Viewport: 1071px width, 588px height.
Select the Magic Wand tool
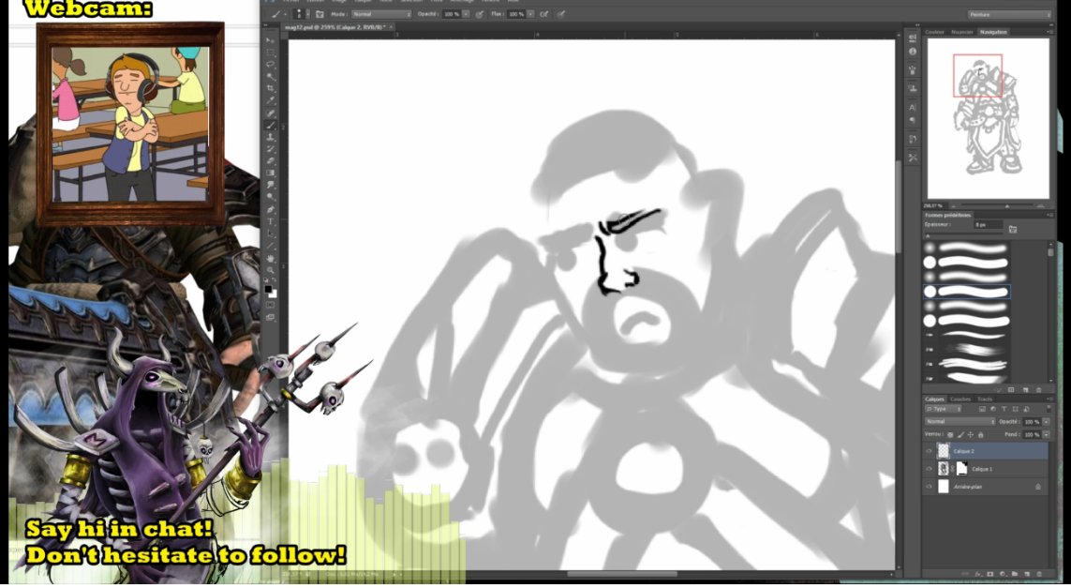pyautogui.click(x=270, y=75)
